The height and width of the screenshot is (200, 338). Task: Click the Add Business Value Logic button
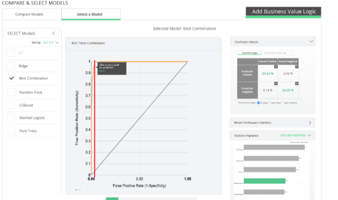click(x=283, y=12)
